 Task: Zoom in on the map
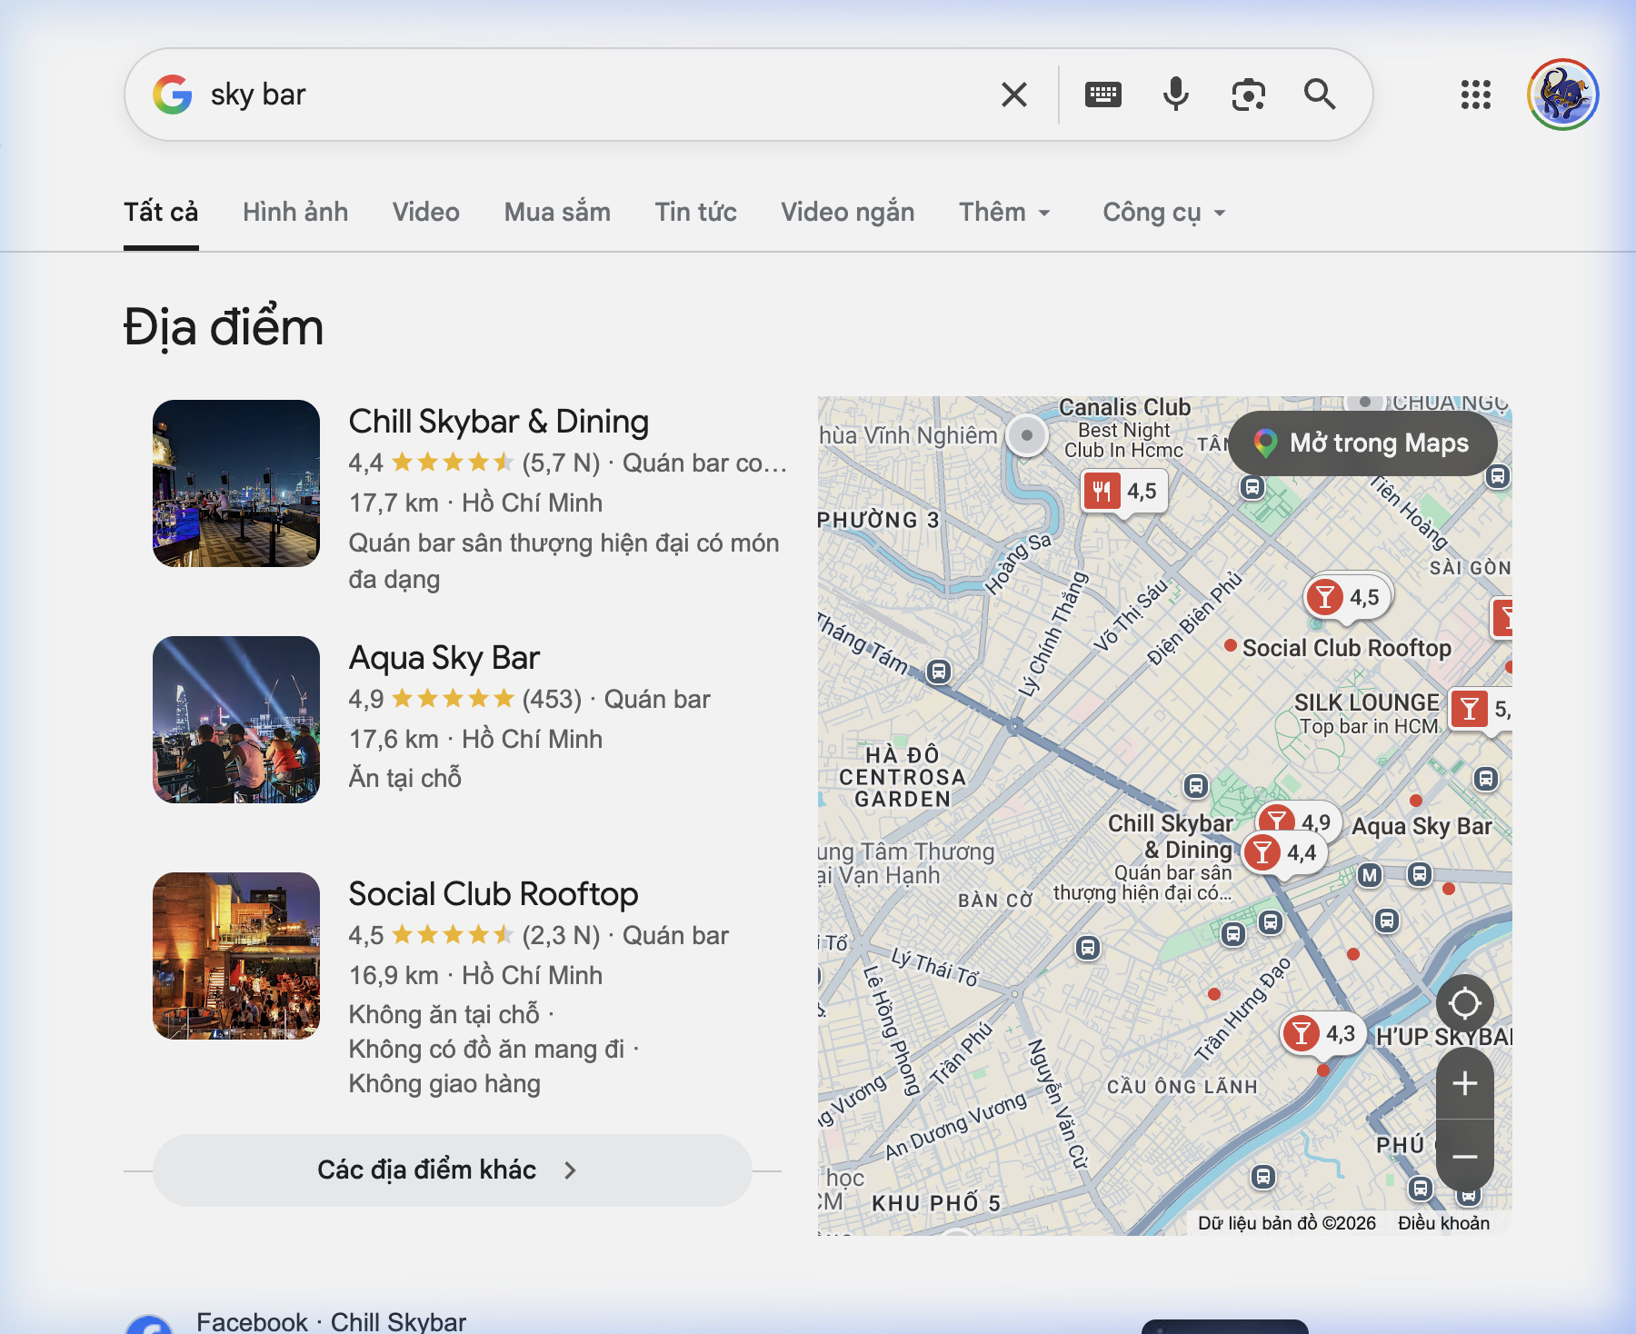point(1465,1083)
